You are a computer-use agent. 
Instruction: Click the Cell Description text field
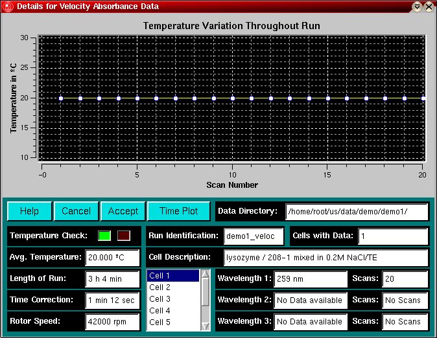325,257
